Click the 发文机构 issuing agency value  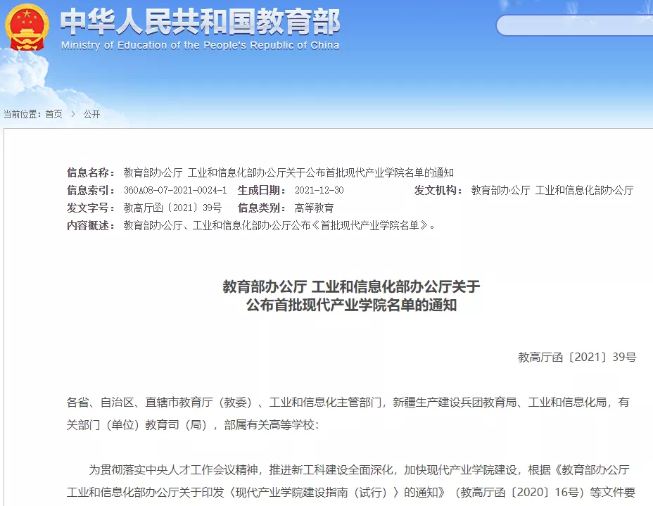[552, 191]
